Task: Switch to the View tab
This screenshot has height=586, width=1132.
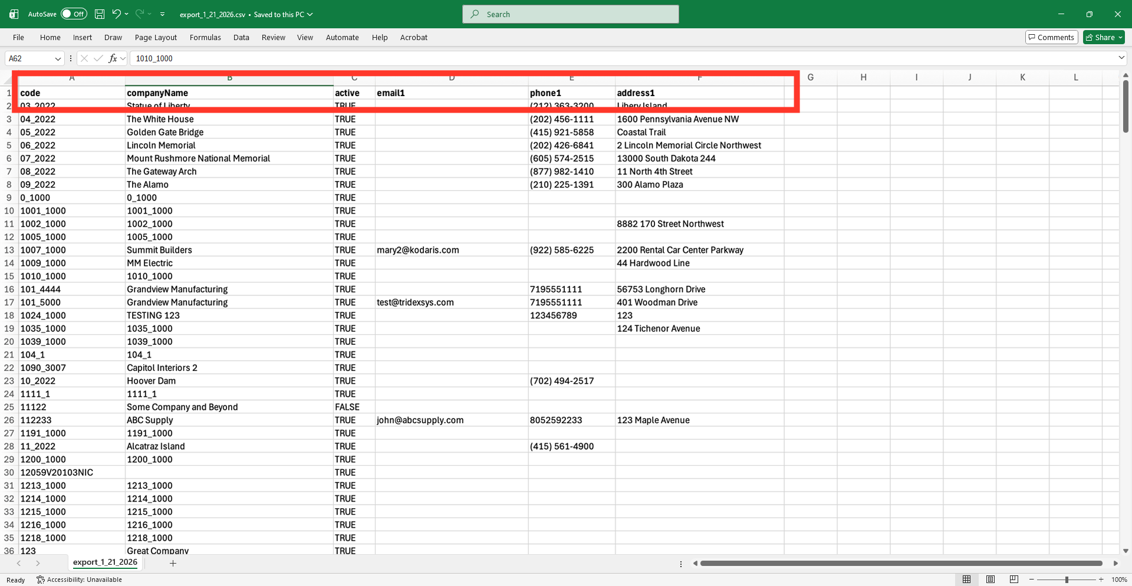Action: pos(305,37)
